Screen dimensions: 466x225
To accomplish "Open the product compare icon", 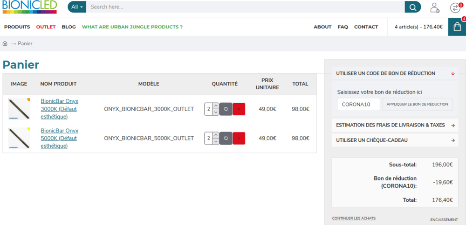I will tap(455, 7).
